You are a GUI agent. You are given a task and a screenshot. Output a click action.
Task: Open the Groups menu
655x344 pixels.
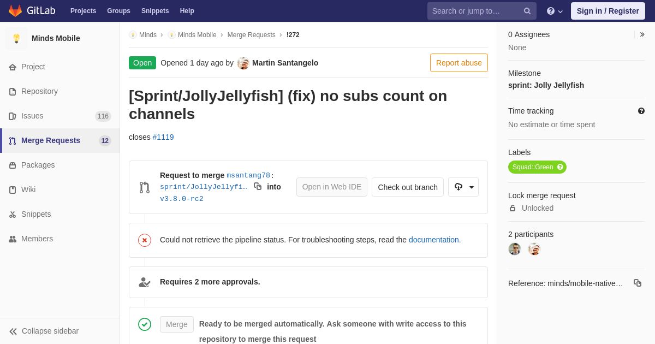(118, 11)
